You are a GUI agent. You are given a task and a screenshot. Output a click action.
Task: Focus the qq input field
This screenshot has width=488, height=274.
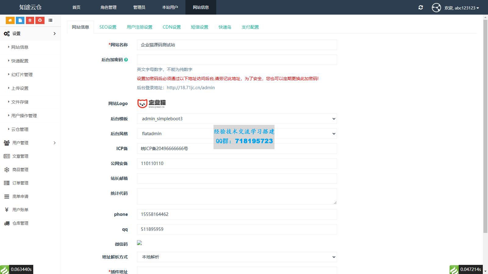237,229
